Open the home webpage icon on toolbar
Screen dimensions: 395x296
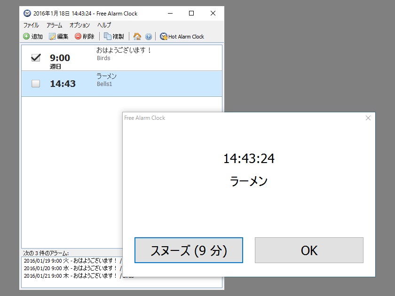[x=136, y=35]
